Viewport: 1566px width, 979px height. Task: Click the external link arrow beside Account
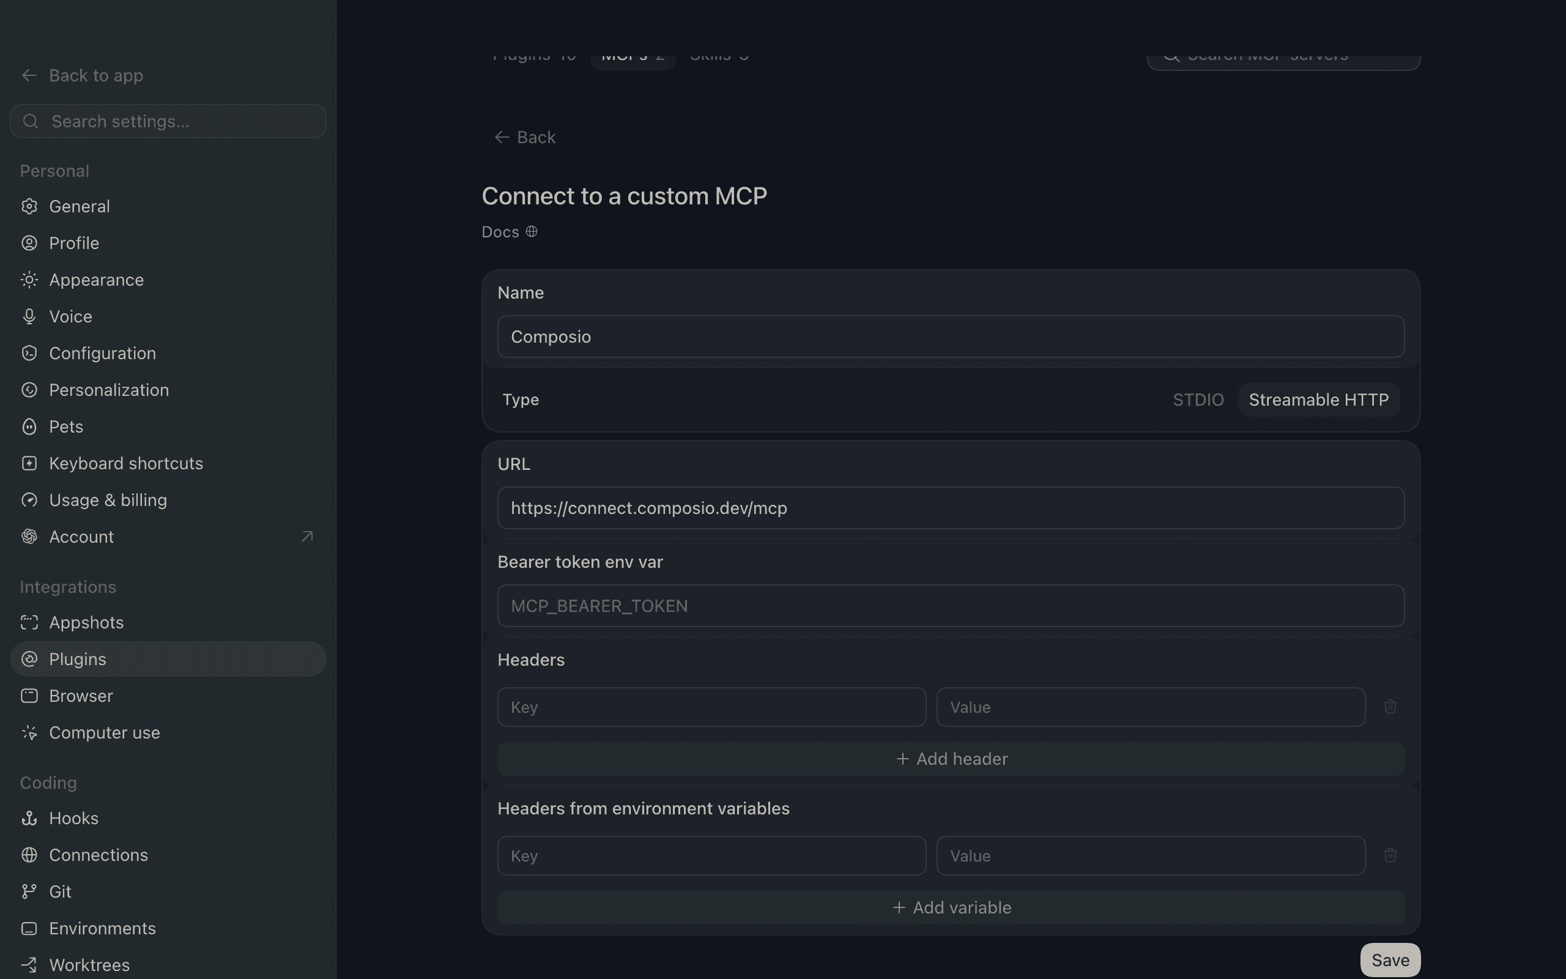307,537
